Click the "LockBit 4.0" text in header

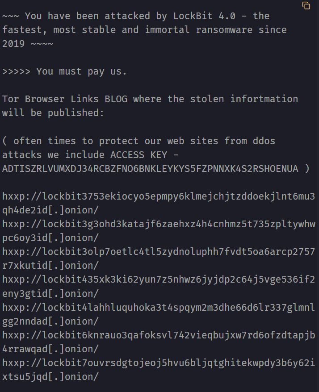click(x=205, y=16)
